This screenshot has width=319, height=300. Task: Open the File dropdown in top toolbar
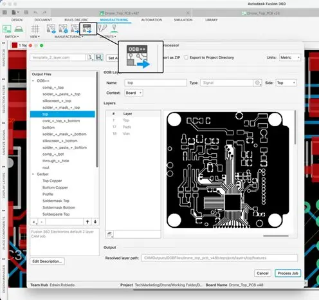click(x=15, y=13)
